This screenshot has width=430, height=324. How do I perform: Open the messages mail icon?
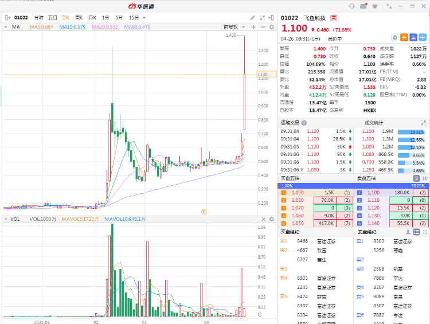(x=363, y=6)
